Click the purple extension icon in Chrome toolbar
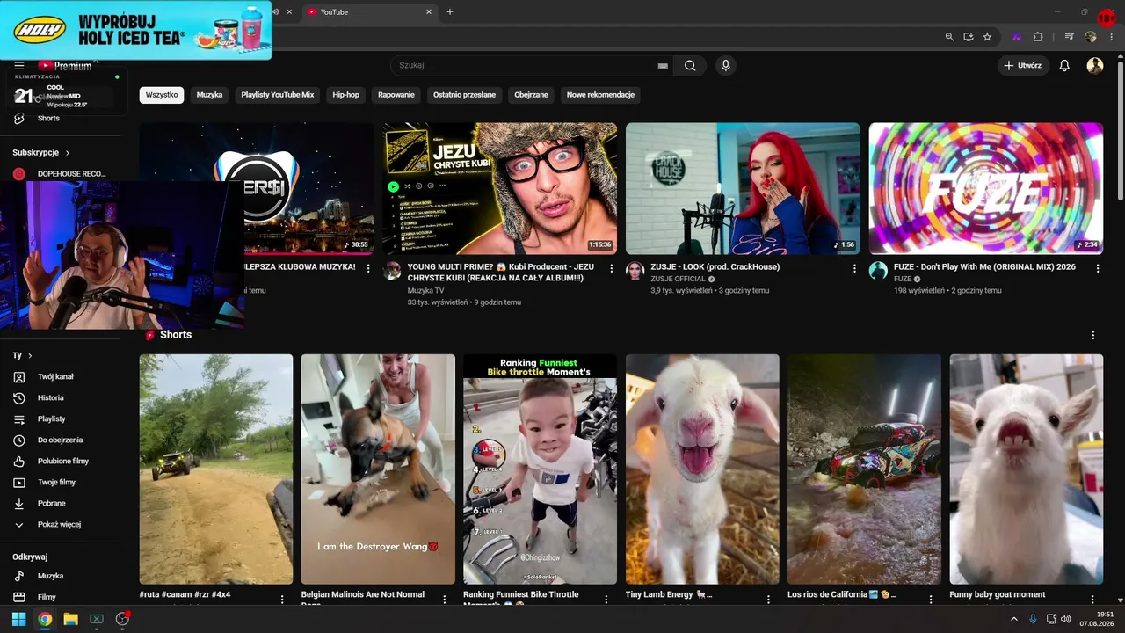 (x=1017, y=37)
